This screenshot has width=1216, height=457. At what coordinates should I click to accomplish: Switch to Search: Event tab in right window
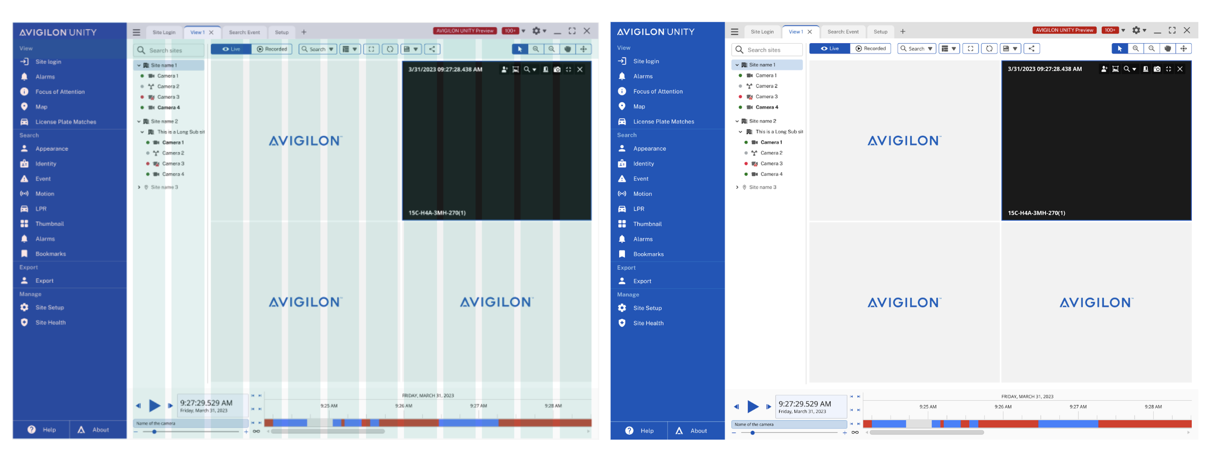point(843,32)
